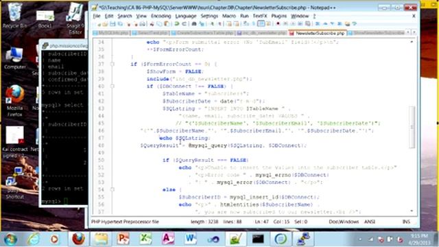Open the Macro menu
Screen dimensions: 439x247
coord(229,16)
